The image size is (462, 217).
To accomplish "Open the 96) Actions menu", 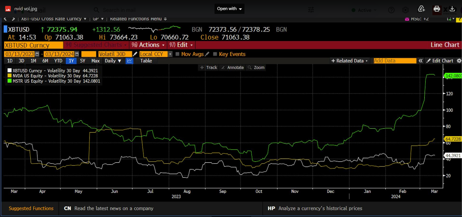I will (x=148, y=45).
